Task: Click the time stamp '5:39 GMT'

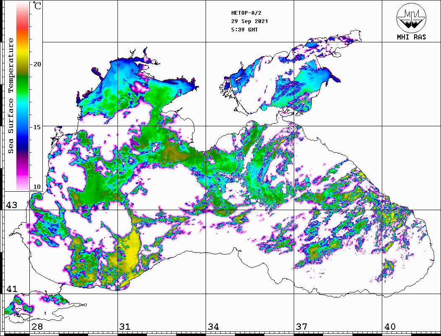Action: (x=244, y=29)
